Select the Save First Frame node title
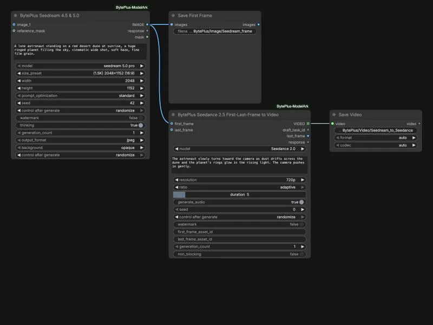The height and width of the screenshot is (325, 433). [195, 16]
